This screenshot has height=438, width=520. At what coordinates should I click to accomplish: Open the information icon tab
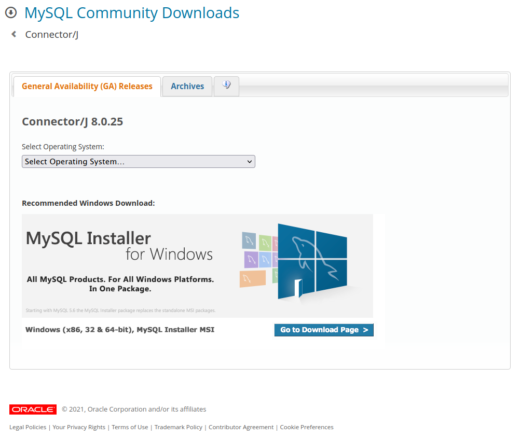coord(226,86)
